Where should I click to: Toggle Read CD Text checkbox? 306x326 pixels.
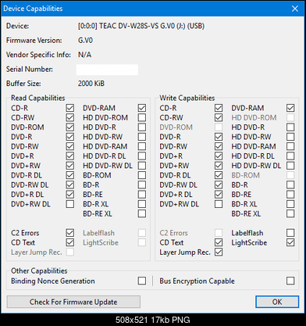click(70, 242)
